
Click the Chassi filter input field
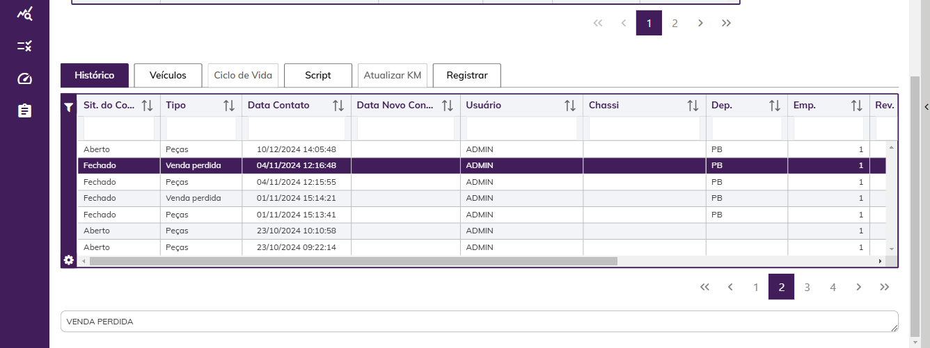[645, 129]
